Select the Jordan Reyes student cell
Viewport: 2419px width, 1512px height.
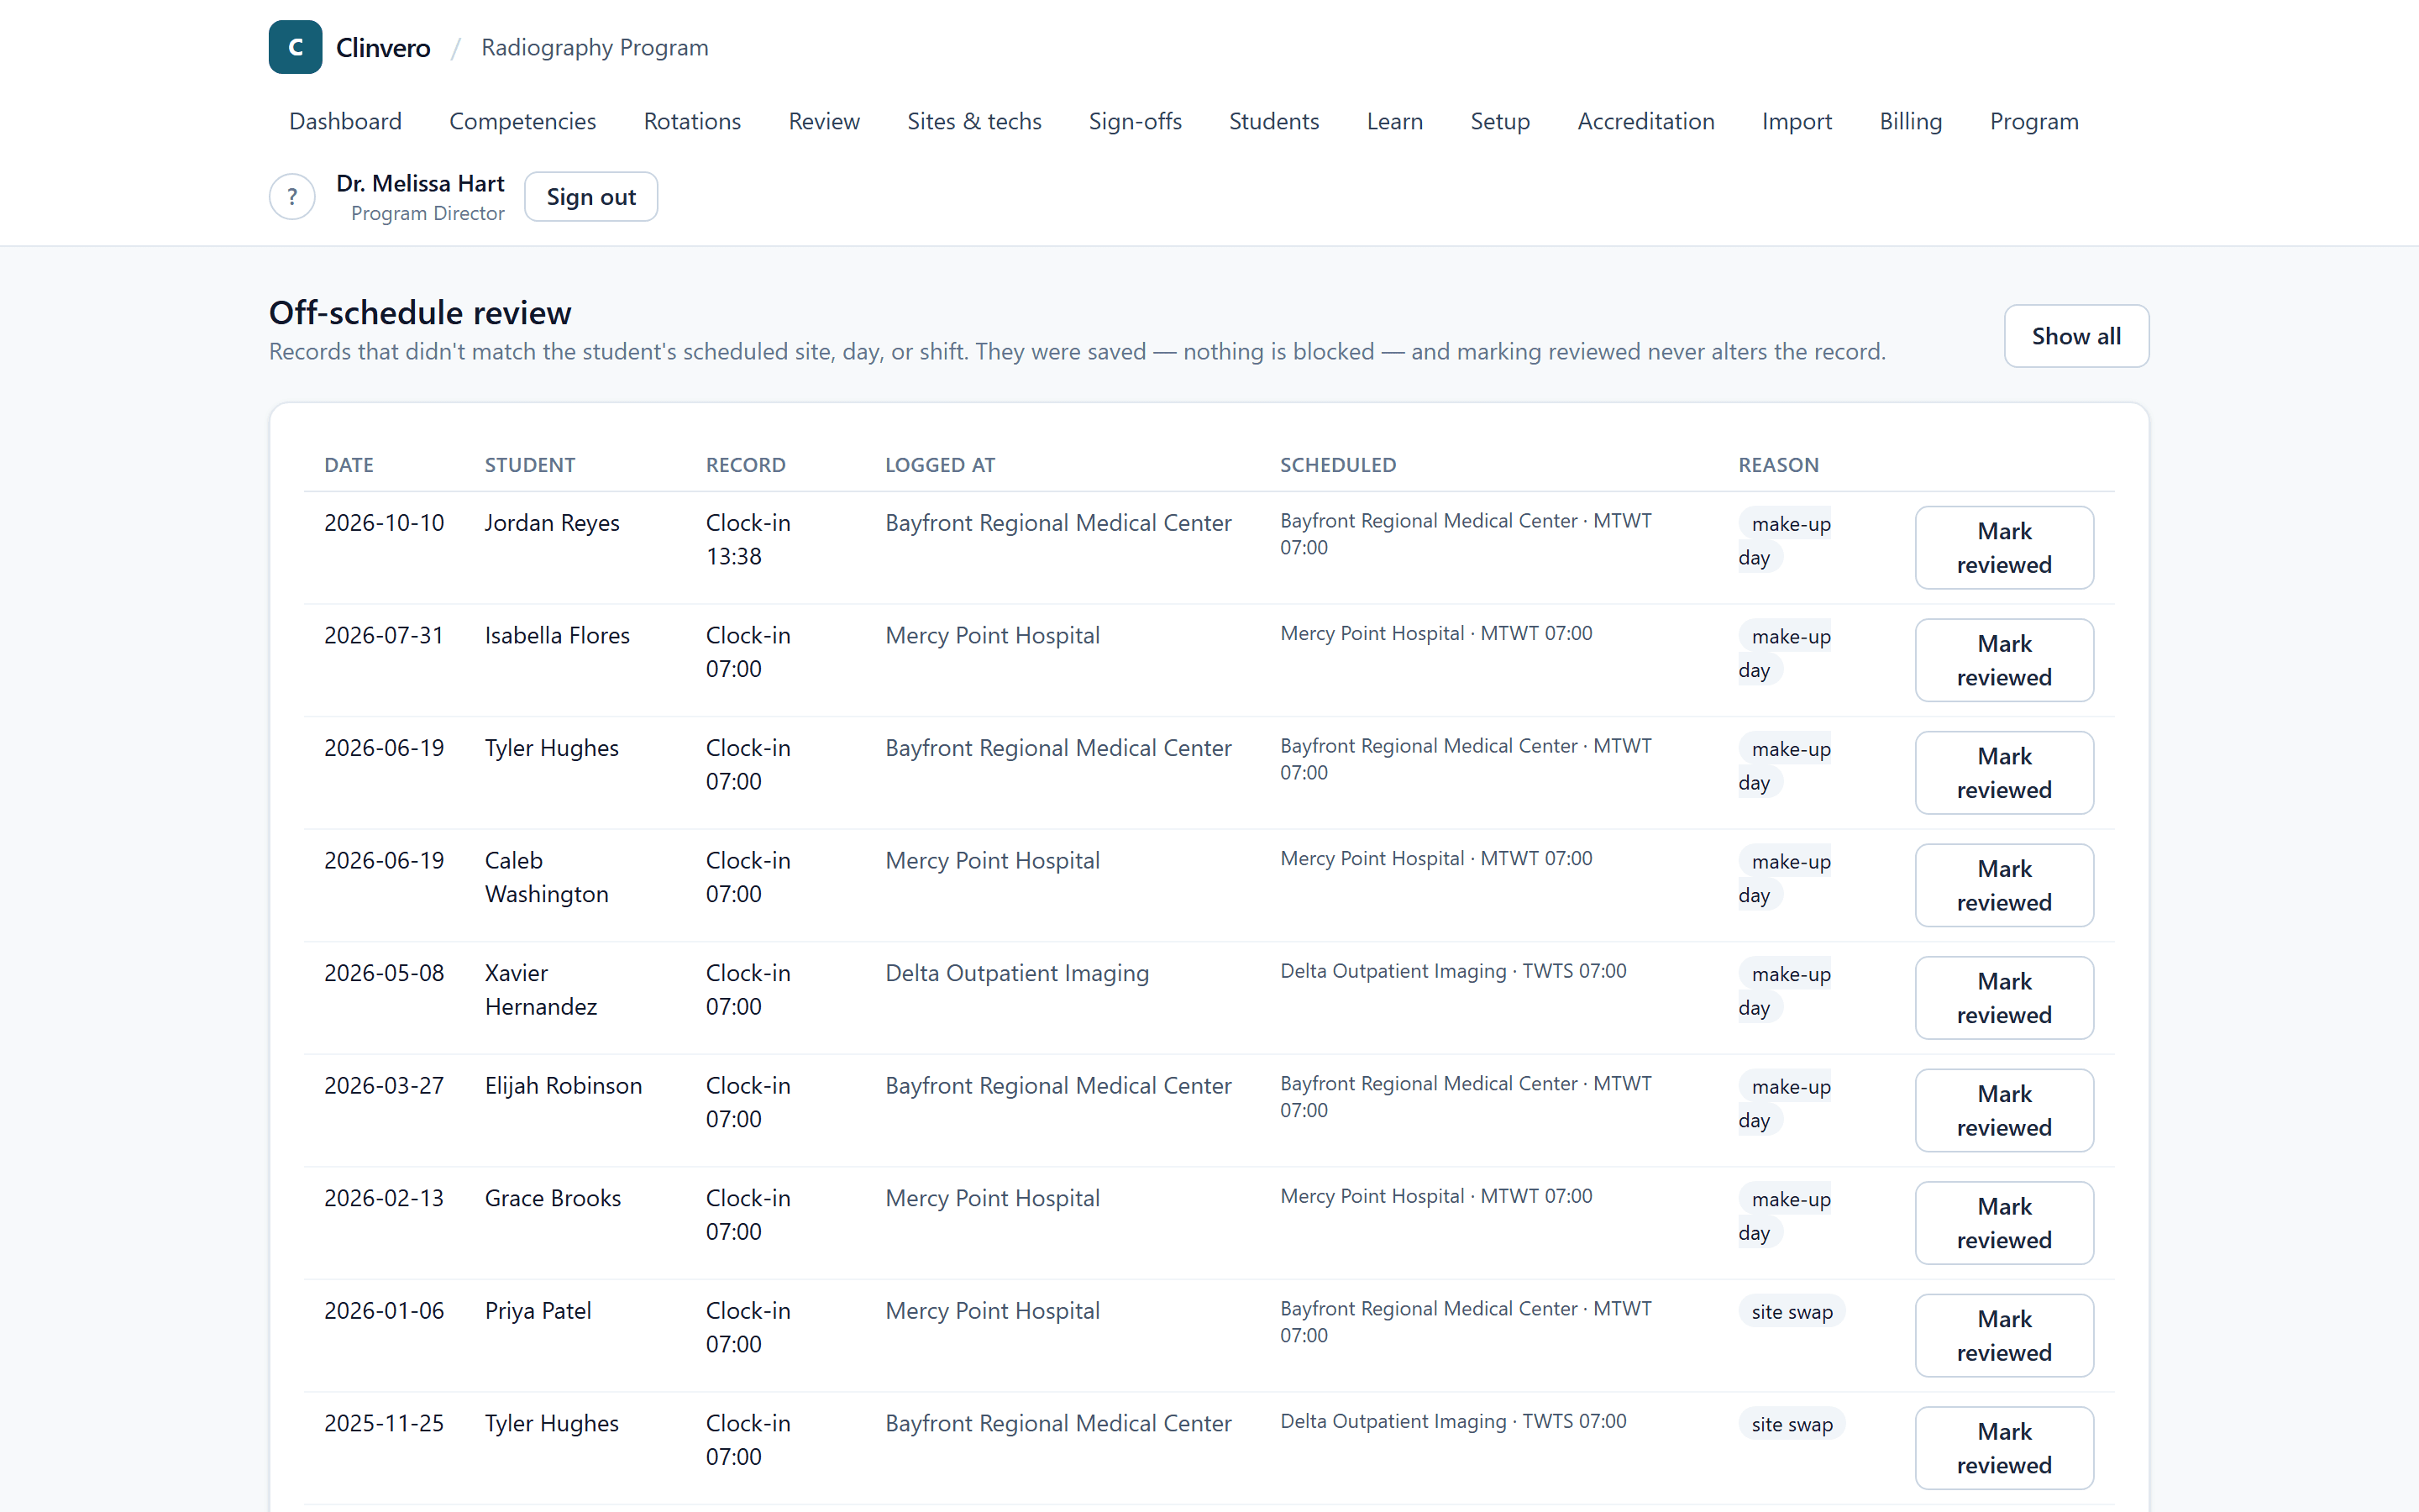tap(552, 523)
